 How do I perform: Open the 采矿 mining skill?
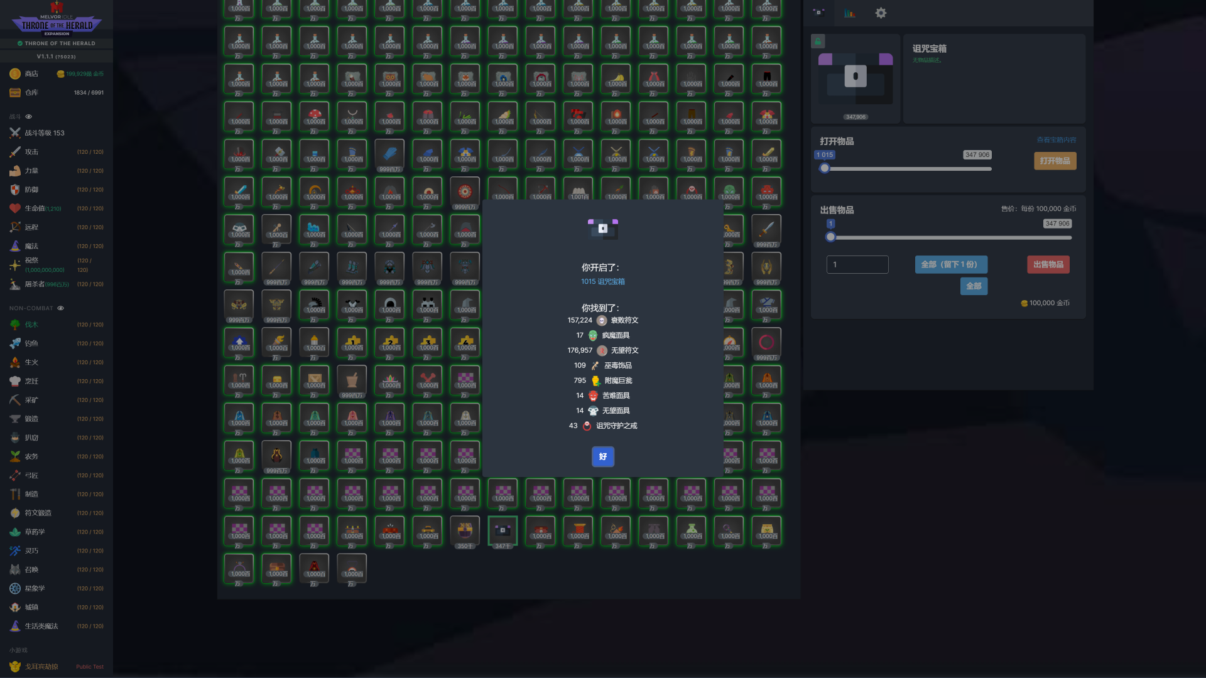[x=57, y=400]
